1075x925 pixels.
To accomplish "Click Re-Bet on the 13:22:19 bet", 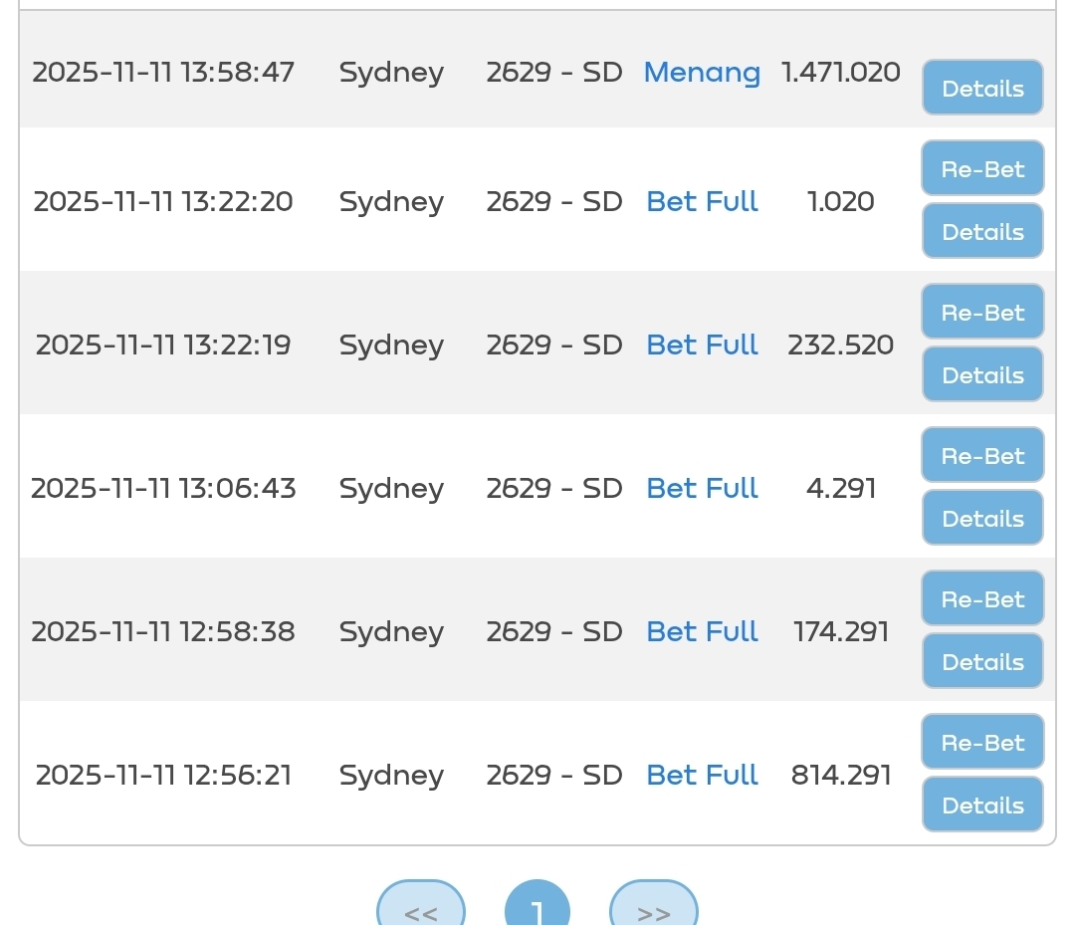I will point(982,312).
